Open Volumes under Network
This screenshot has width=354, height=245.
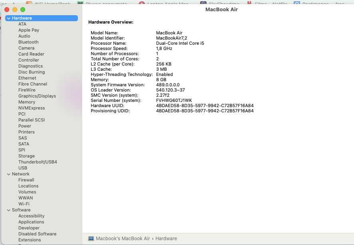(27, 192)
